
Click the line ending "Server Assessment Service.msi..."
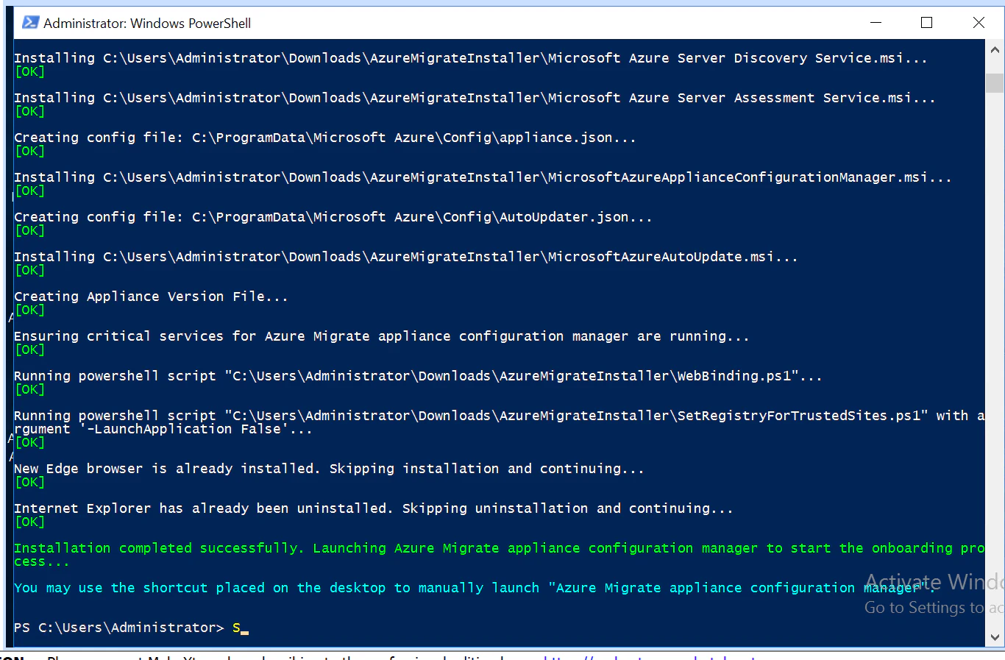pyautogui.click(x=475, y=98)
